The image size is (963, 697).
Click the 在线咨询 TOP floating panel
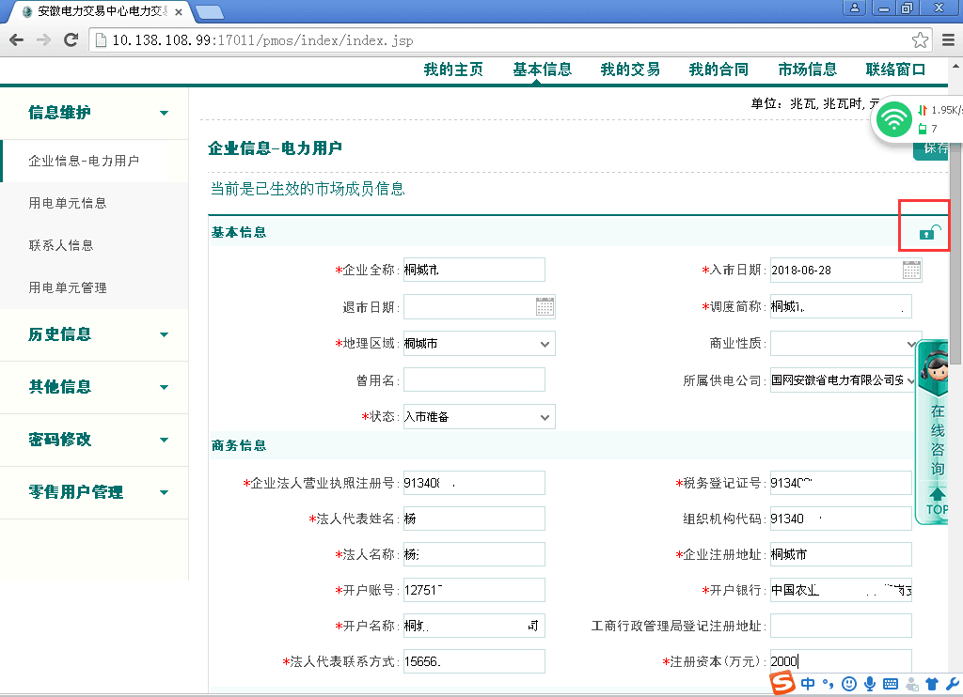pyautogui.click(x=937, y=432)
